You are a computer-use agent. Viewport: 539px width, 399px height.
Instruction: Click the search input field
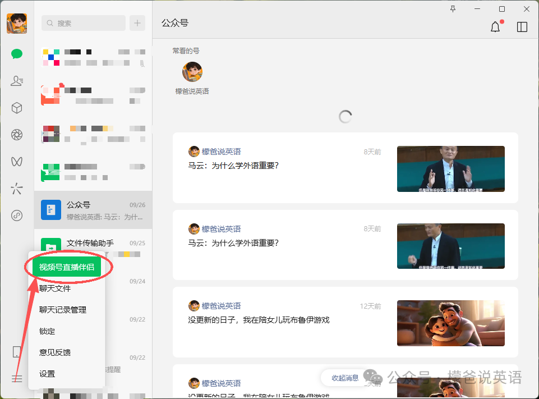point(83,23)
